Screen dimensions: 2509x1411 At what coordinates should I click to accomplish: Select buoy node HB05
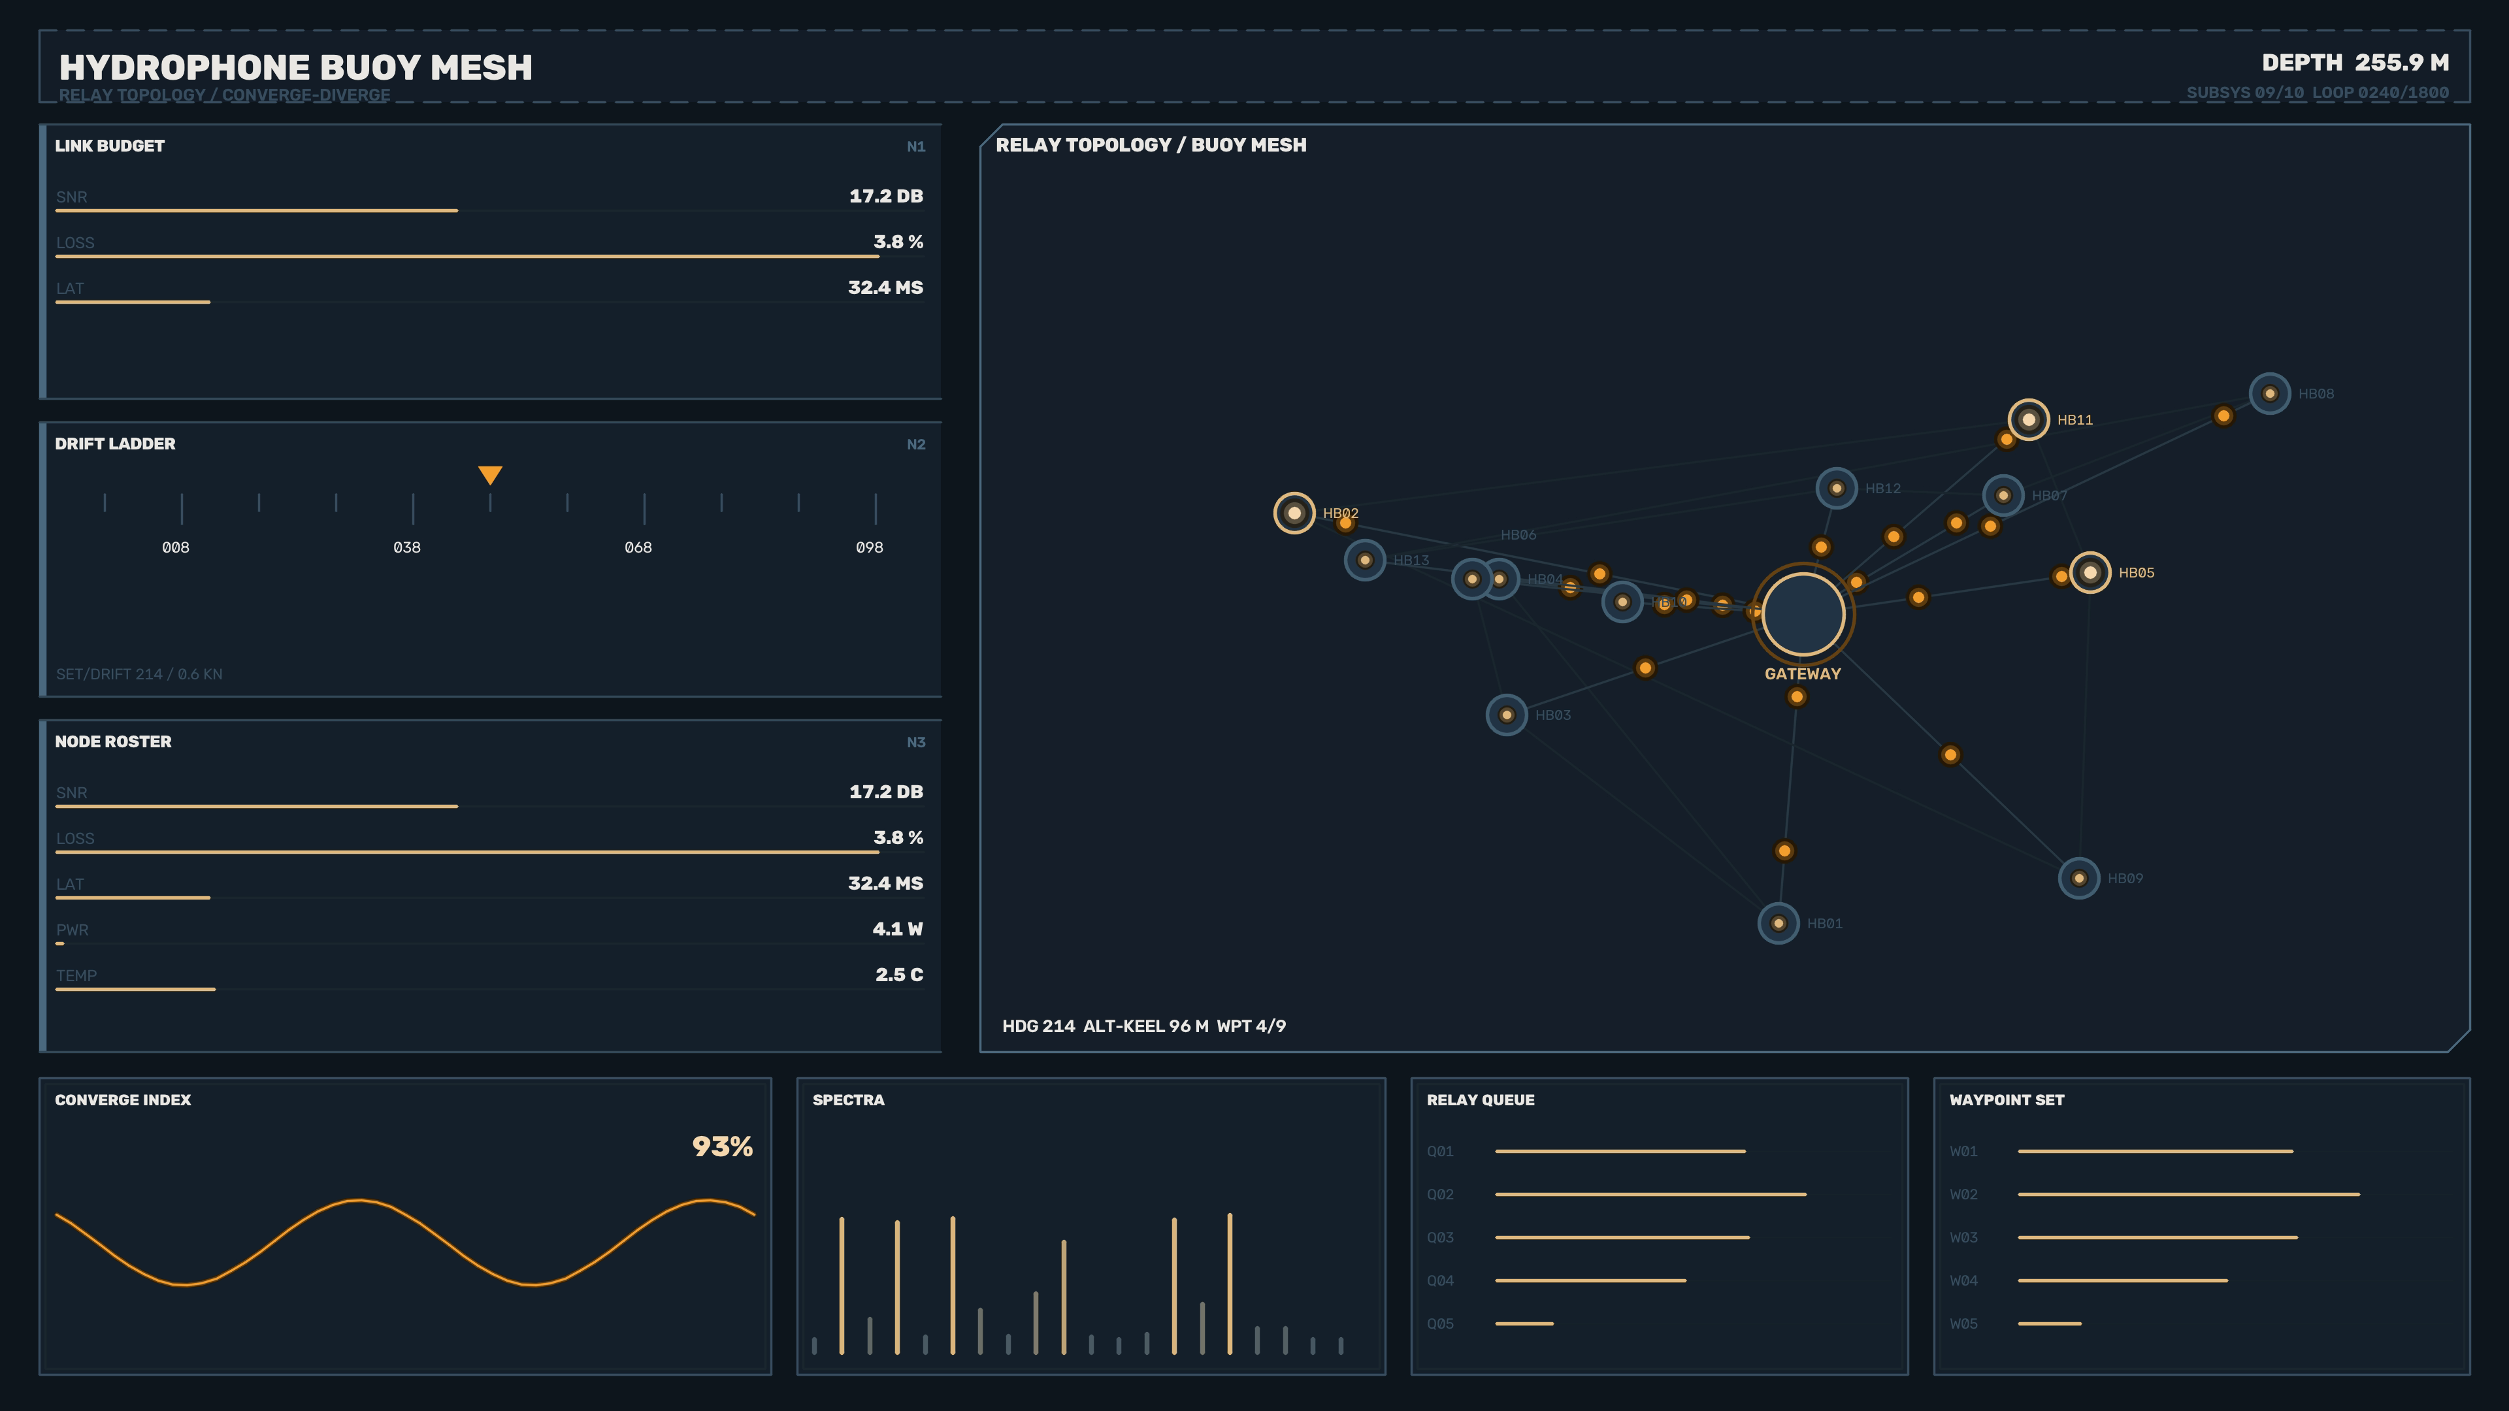tap(2090, 573)
